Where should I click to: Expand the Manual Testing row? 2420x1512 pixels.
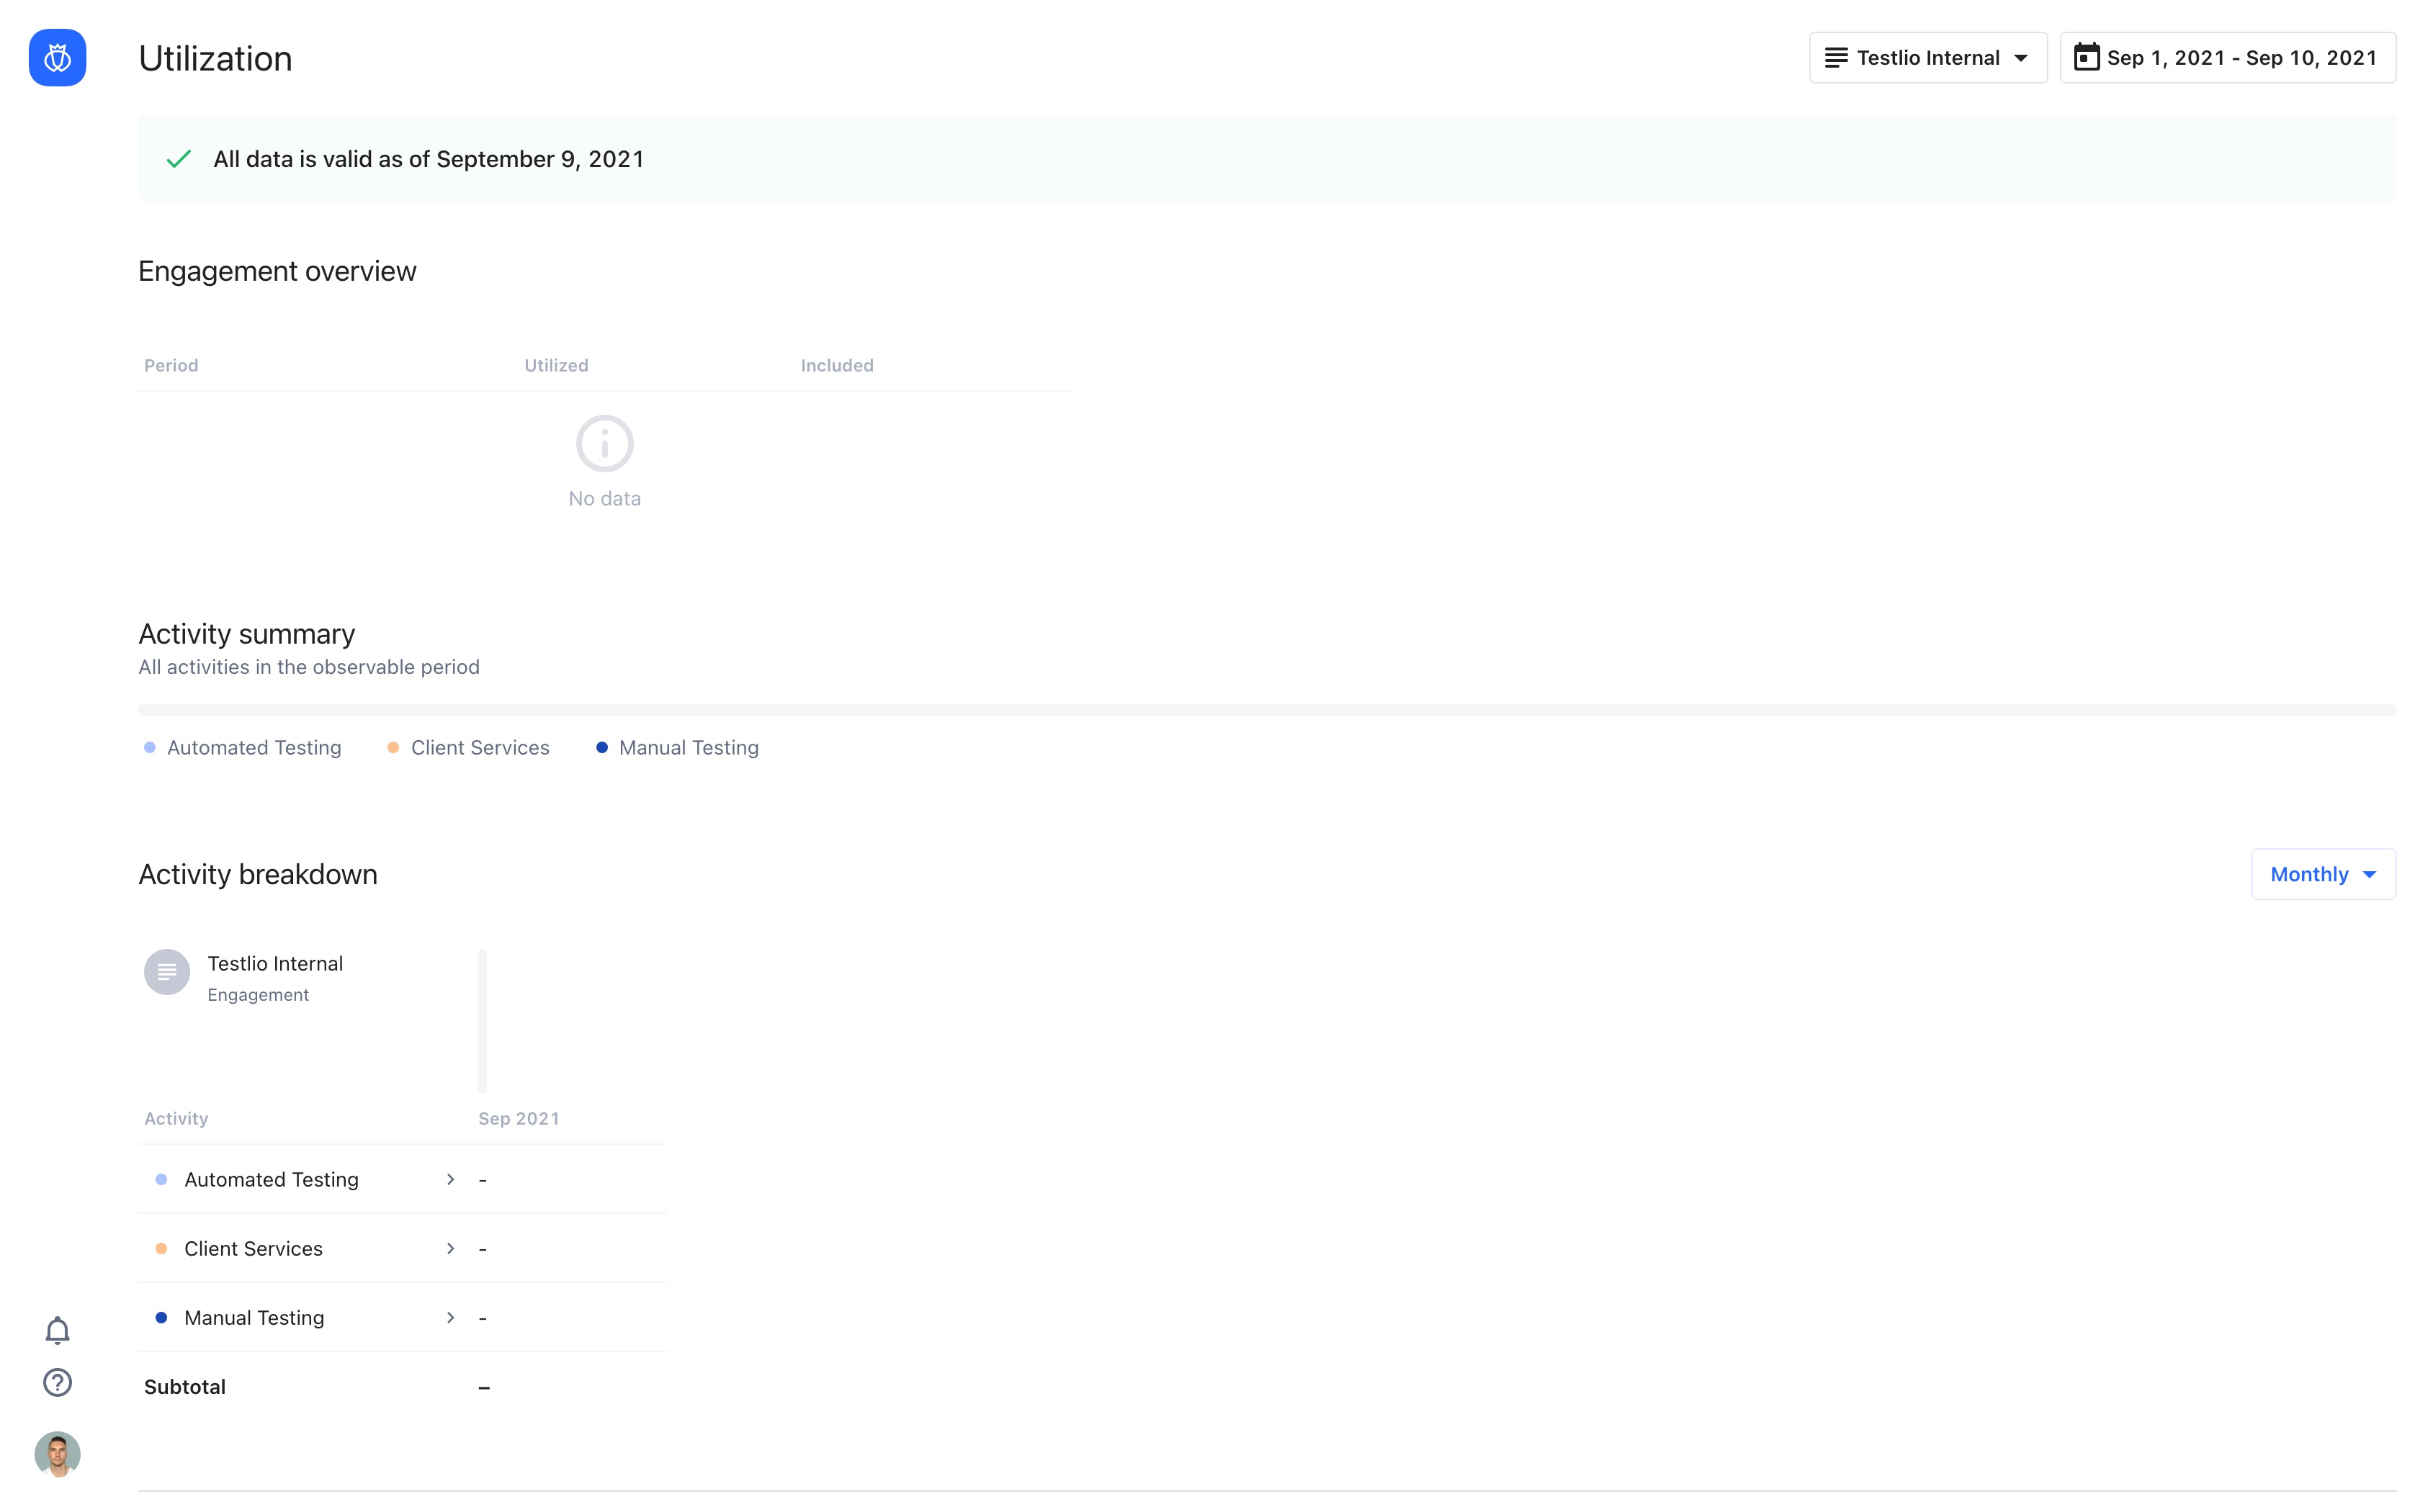click(x=451, y=1318)
